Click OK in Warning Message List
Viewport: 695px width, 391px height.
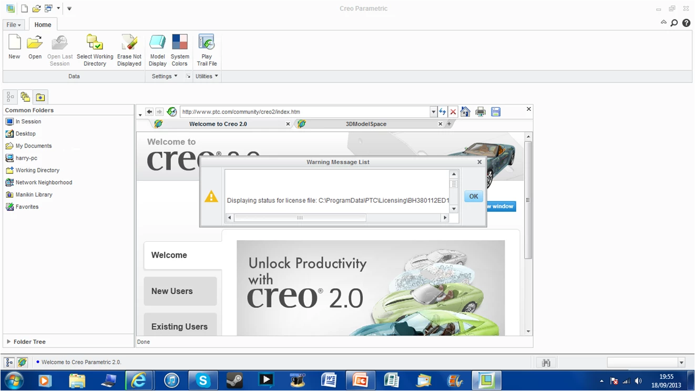(474, 196)
